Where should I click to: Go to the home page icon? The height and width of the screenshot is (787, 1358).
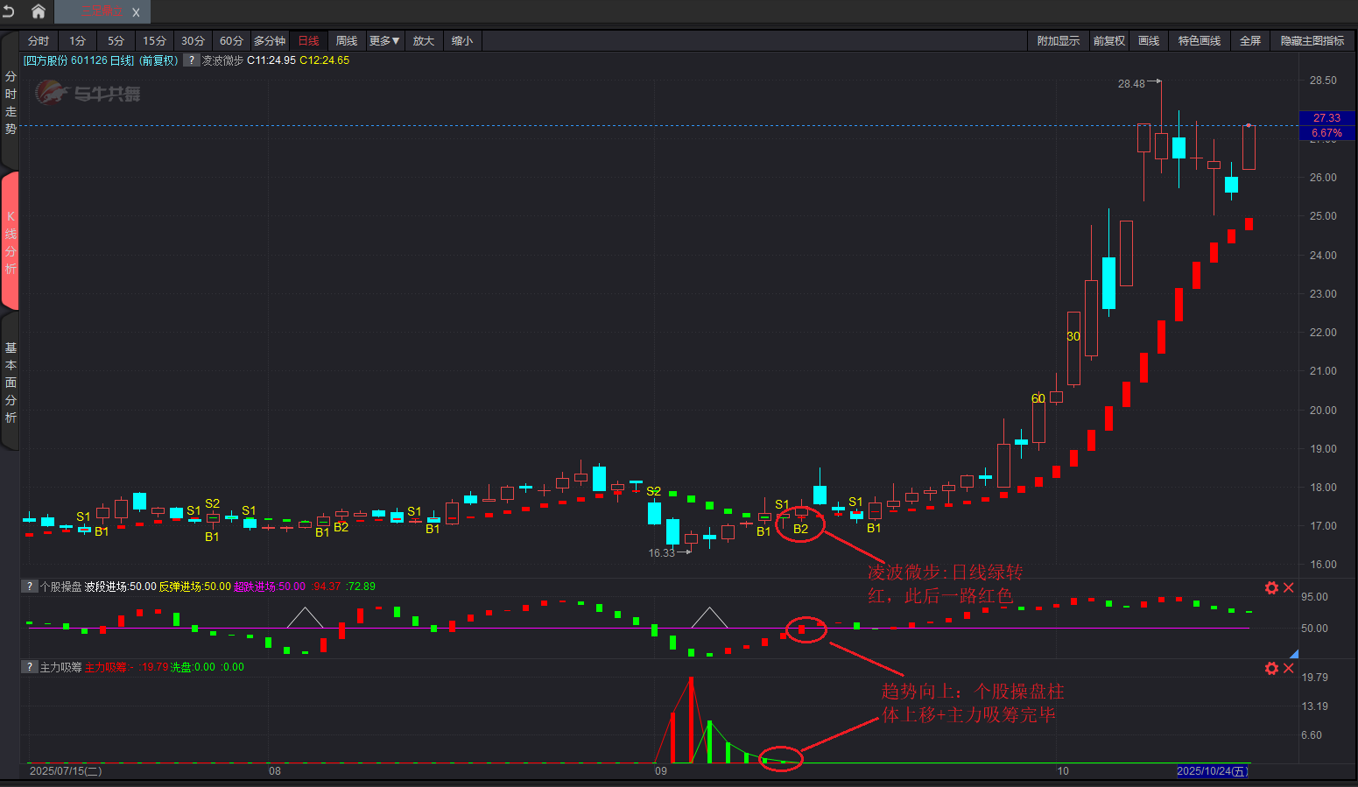point(39,11)
